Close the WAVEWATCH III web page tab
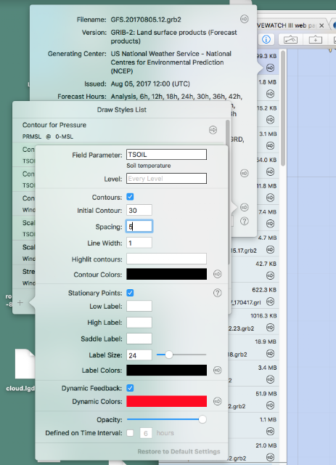Image resolution: width=336 pixels, height=465 pixels. pyautogui.click(x=321, y=25)
